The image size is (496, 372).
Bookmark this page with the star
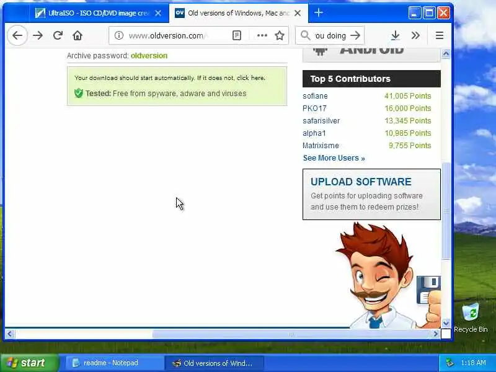(280, 35)
